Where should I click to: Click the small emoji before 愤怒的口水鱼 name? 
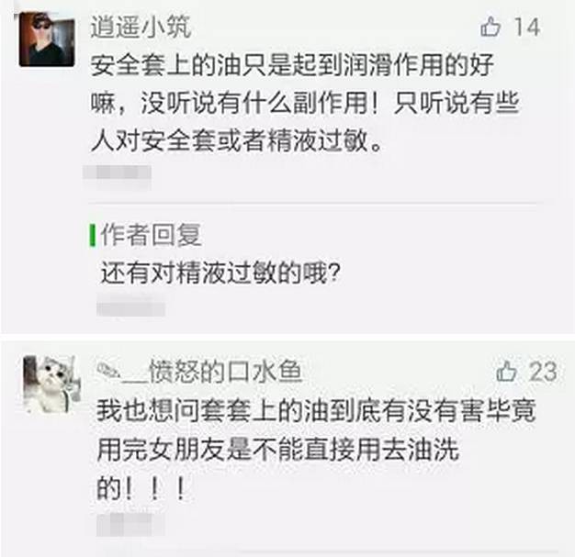point(107,372)
